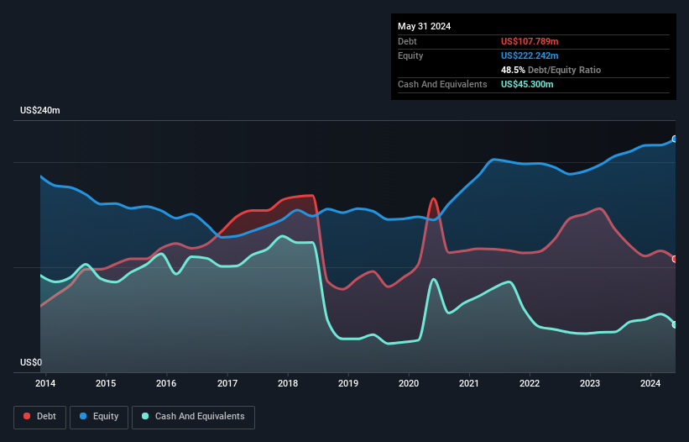Click the 2015 x-axis label

click(106, 383)
